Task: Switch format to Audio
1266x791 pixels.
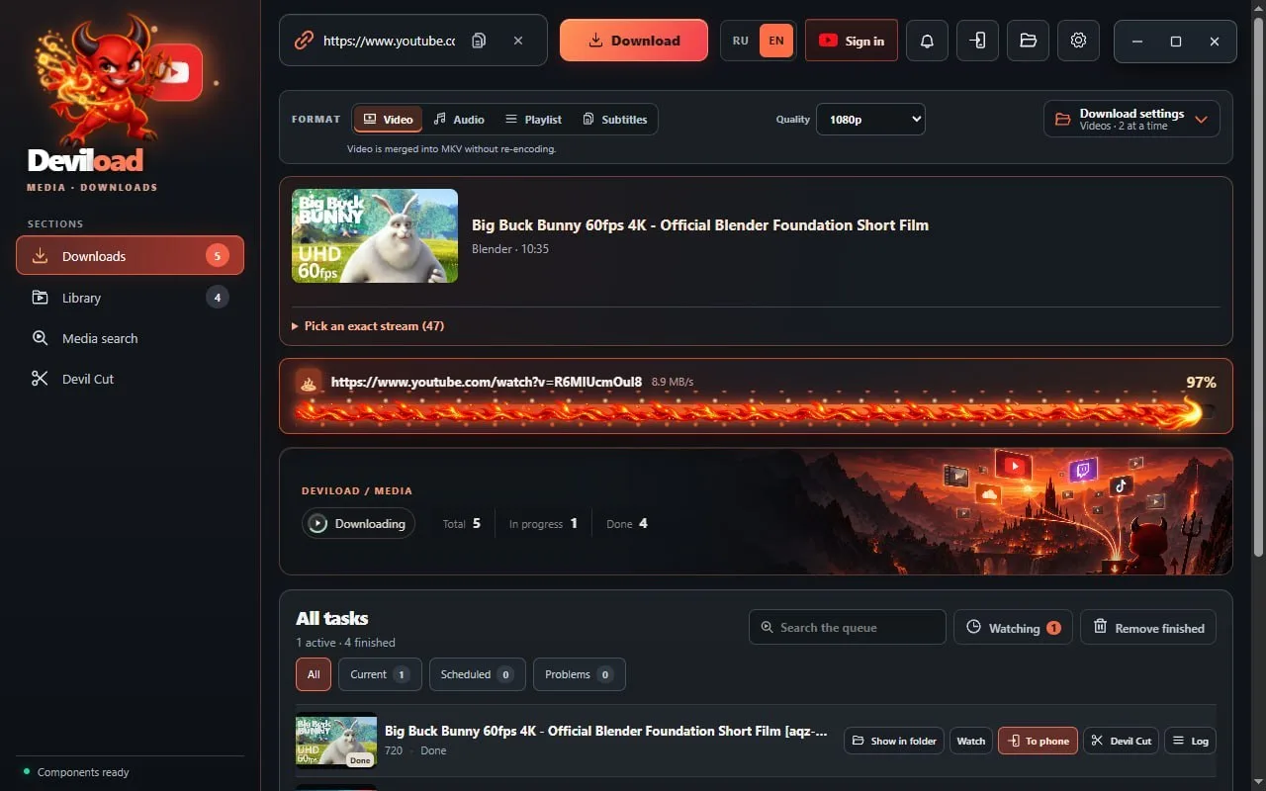Action: pyautogui.click(x=459, y=120)
